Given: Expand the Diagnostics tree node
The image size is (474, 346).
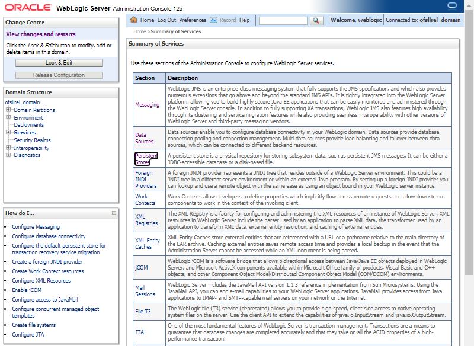Looking at the screenshot, I should (8, 155).
